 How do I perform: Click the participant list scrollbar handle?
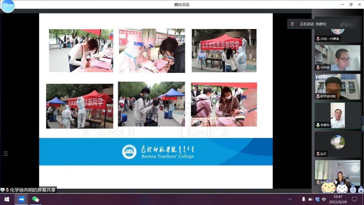tap(363, 124)
